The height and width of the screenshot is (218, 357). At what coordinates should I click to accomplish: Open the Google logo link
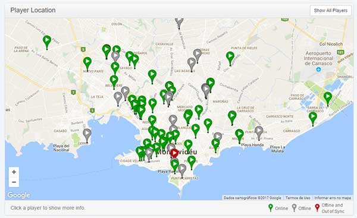[x=18, y=195]
